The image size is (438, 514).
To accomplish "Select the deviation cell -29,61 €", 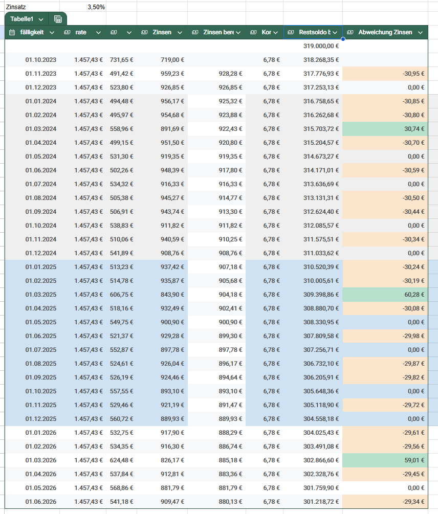I will coord(385,432).
